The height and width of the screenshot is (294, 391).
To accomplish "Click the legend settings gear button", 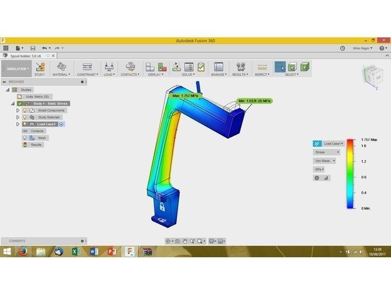I will pos(317,178).
